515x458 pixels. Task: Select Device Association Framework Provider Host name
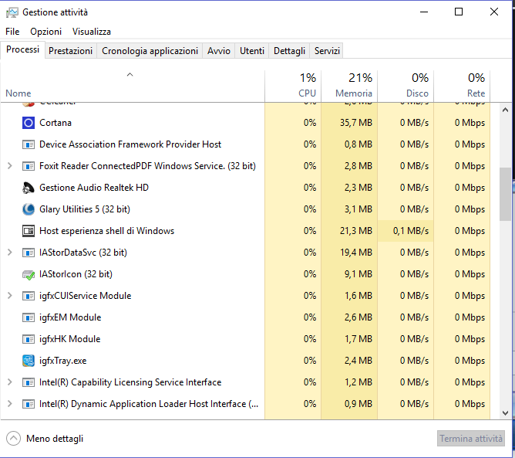[x=130, y=144]
